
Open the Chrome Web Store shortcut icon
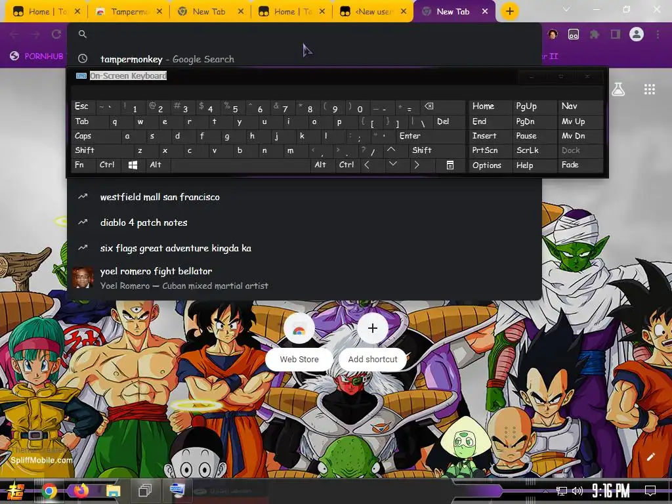pyautogui.click(x=299, y=329)
